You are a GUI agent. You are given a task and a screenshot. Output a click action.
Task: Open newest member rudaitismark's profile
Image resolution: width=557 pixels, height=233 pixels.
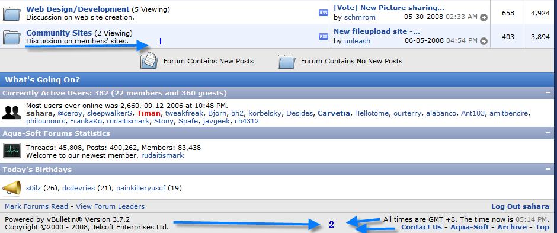(x=162, y=155)
